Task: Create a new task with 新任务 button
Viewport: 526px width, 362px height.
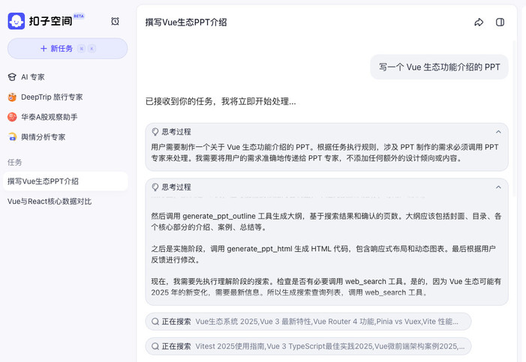Action: [x=68, y=49]
